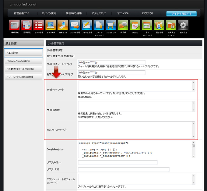Image resolution: width=207 pixels, height=191 pixels.
Task: Open the ファイルアップロード file upload icon
Action: point(99,25)
